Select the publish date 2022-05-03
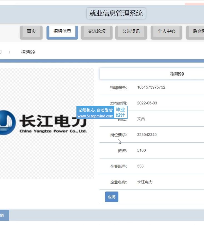The height and width of the screenshot is (225, 204). pos(147,103)
